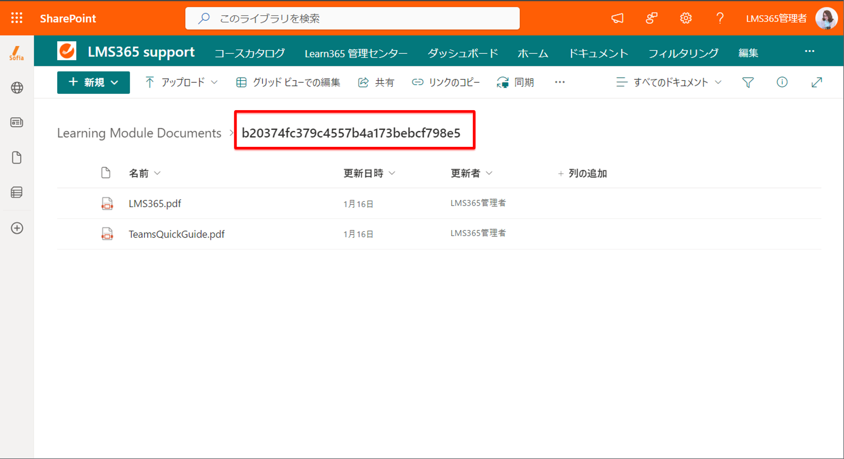Screen dimensions: 844x459
Task: Click the search magnifier icon
Action: tap(204, 18)
